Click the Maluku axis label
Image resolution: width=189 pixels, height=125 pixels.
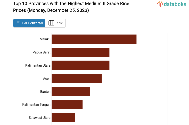pos(45,39)
